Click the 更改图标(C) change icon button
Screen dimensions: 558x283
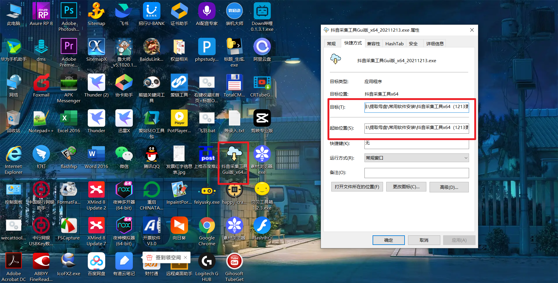[406, 187]
